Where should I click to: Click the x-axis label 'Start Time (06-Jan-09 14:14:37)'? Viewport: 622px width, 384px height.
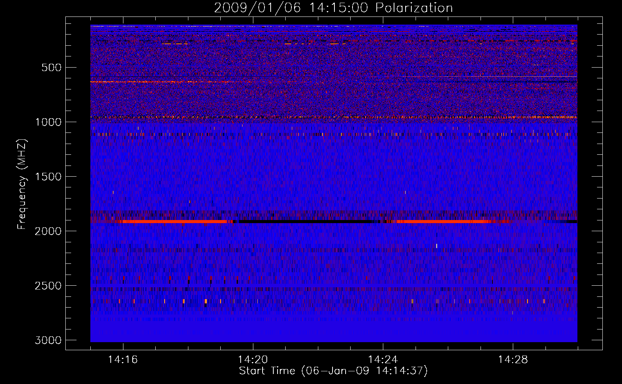point(333,371)
